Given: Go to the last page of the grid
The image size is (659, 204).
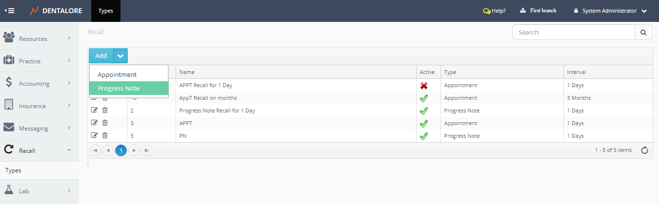Looking at the screenshot, I should (x=146, y=150).
